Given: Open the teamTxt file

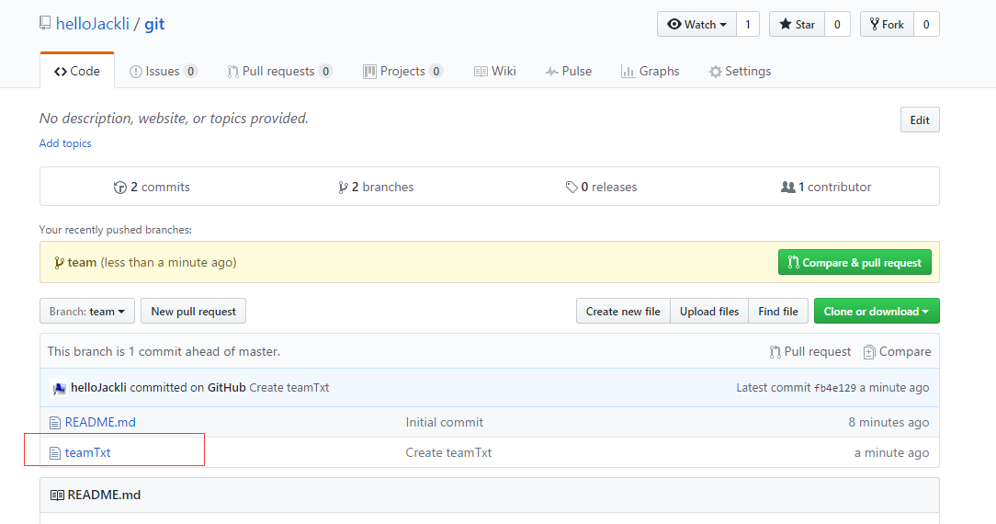Looking at the screenshot, I should coord(87,453).
